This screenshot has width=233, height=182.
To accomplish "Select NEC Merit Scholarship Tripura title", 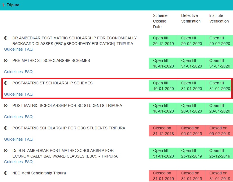I will coord(39,173).
